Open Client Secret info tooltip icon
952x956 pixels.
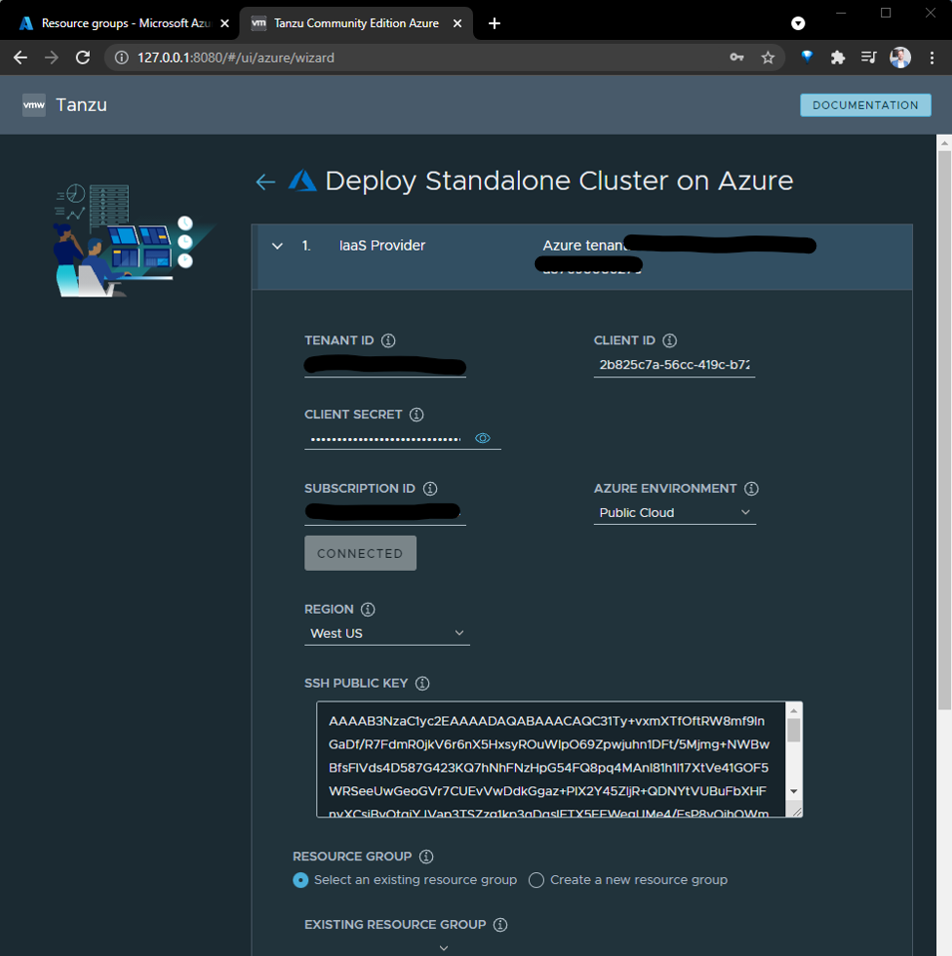pos(416,414)
